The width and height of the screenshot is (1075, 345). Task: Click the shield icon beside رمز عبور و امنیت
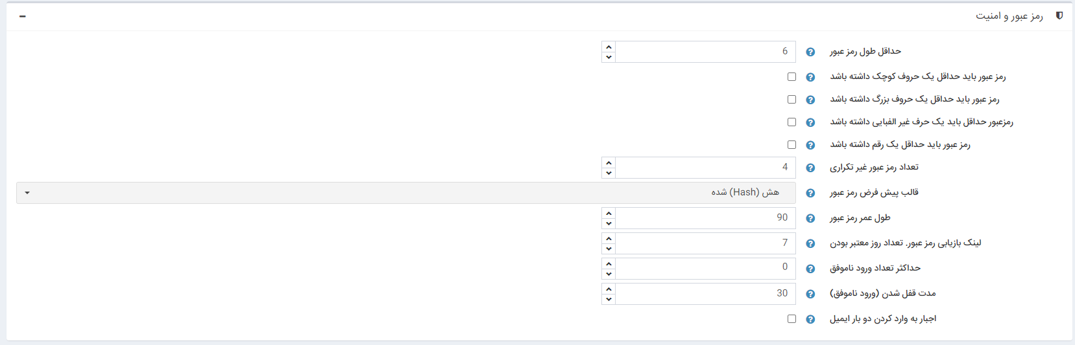pyautogui.click(x=1059, y=16)
